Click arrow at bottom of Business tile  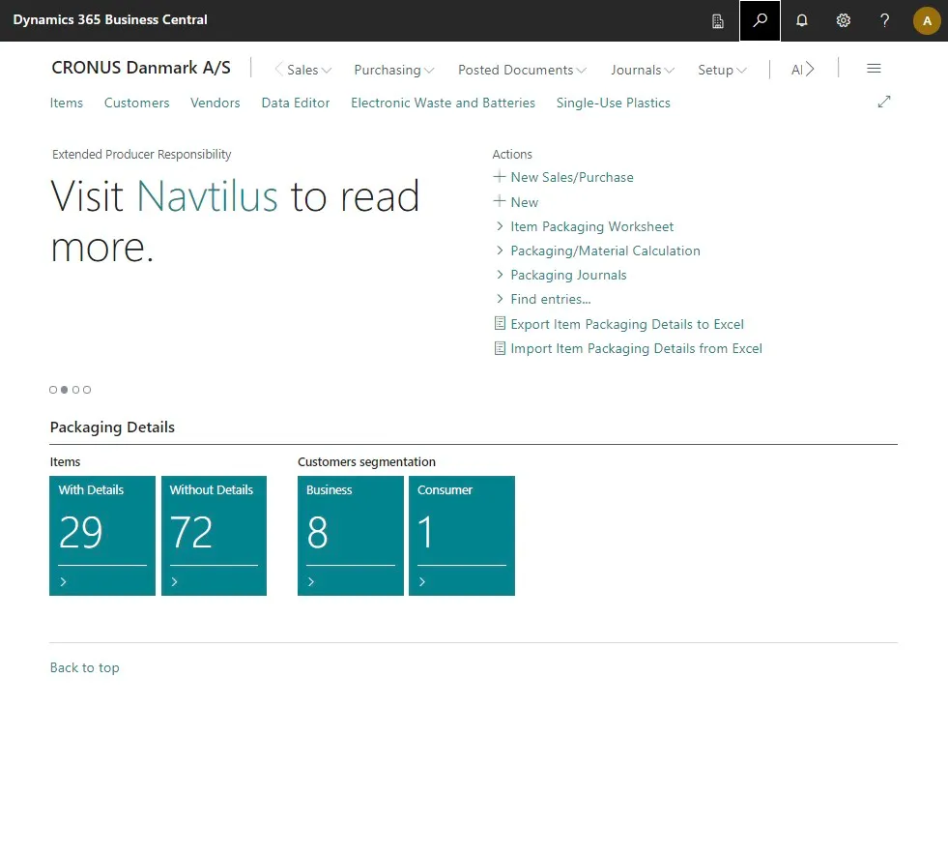(311, 581)
